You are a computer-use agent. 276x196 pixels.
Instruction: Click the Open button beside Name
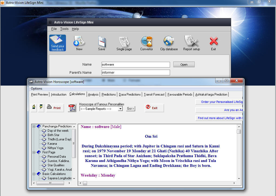[184, 65]
